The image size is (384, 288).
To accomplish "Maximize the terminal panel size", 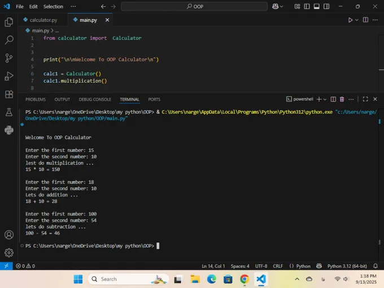I will [365, 99].
